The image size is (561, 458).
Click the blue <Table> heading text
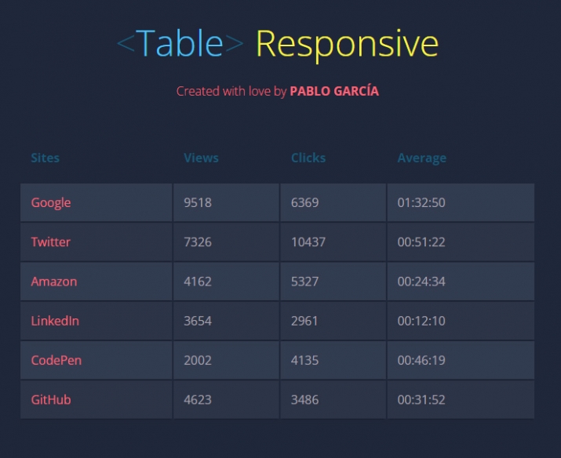(180, 44)
